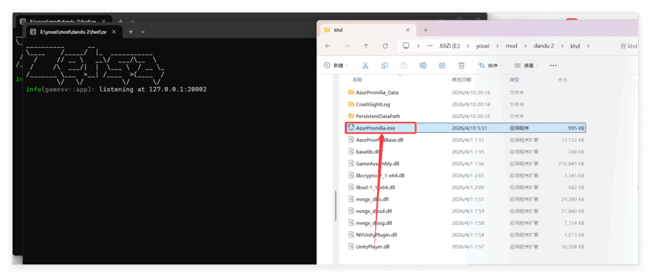
Task: Click the Share icon in Explorer toolbar
Action: coord(442,65)
